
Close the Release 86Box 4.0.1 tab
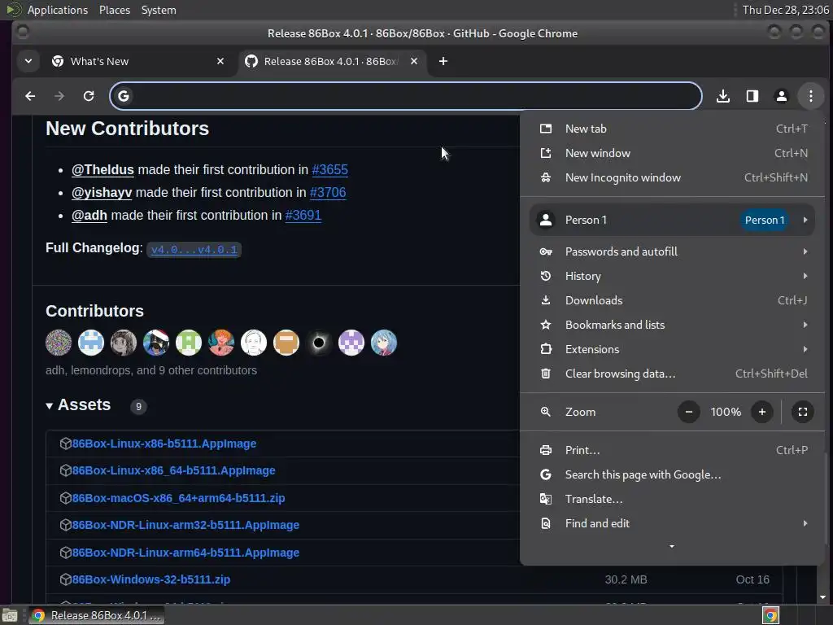pyautogui.click(x=414, y=61)
